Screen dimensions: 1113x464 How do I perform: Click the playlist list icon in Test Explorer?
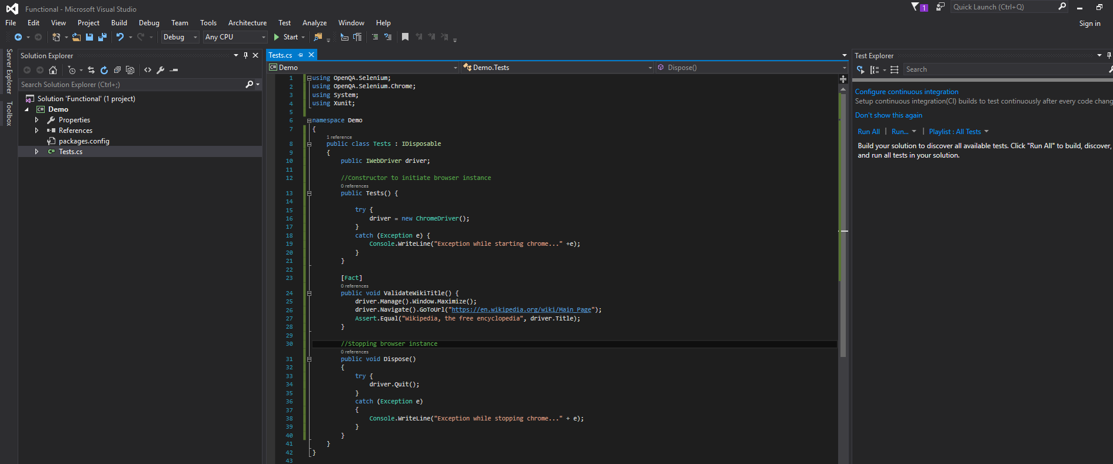click(895, 69)
